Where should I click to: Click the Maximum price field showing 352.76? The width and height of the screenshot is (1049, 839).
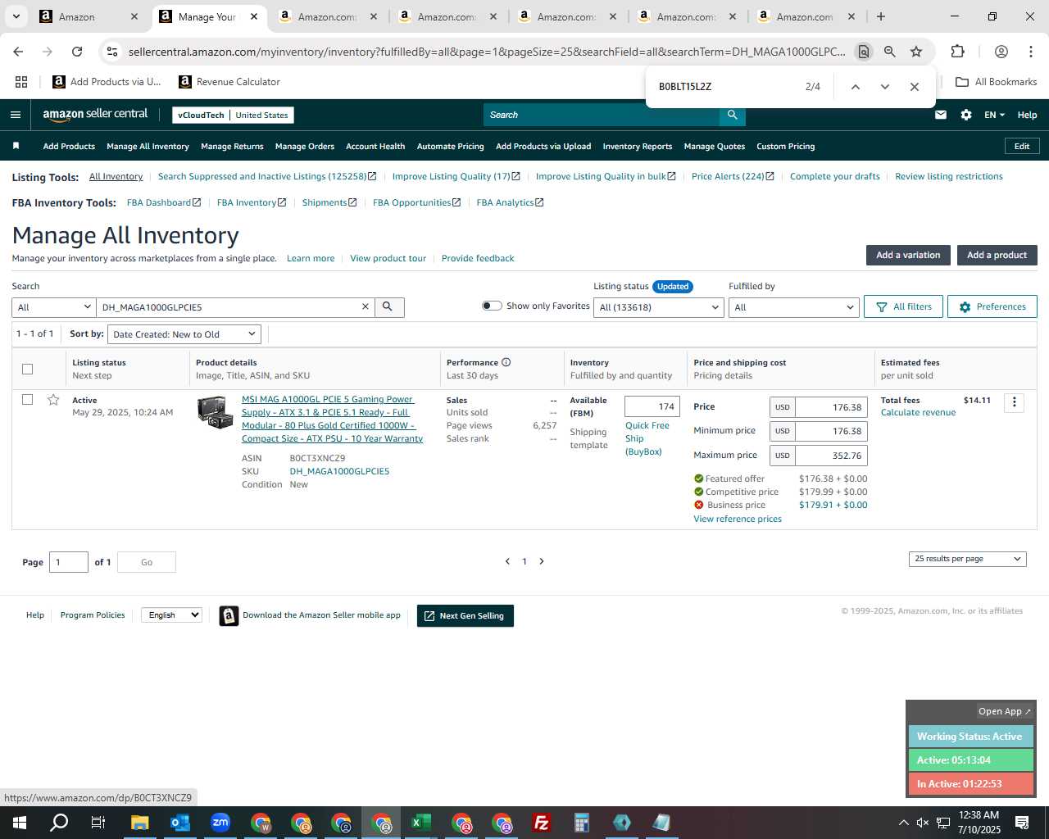831,456
